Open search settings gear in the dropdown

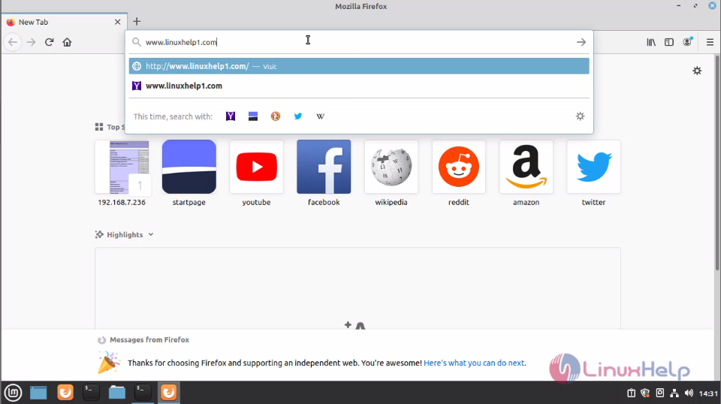581,116
